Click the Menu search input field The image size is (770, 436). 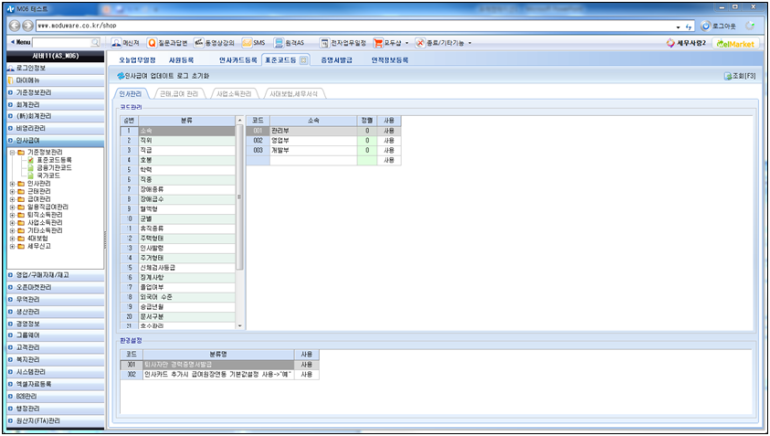62,43
